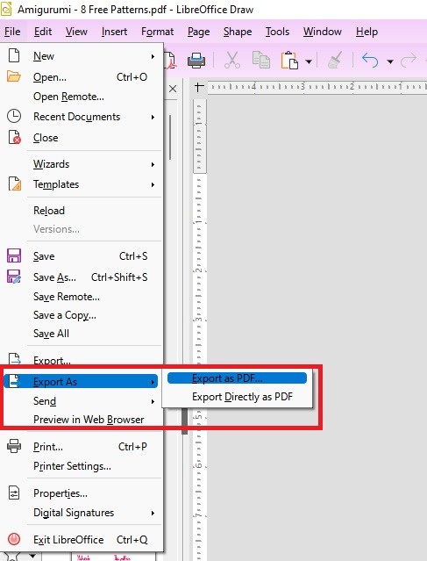Open the Window menu
The height and width of the screenshot is (561, 427).
[323, 32]
